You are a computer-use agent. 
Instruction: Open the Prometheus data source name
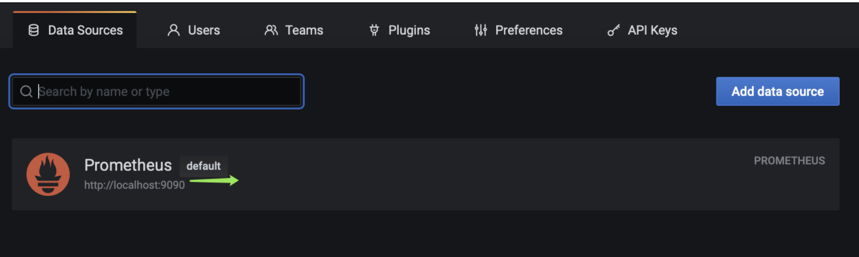(x=128, y=165)
